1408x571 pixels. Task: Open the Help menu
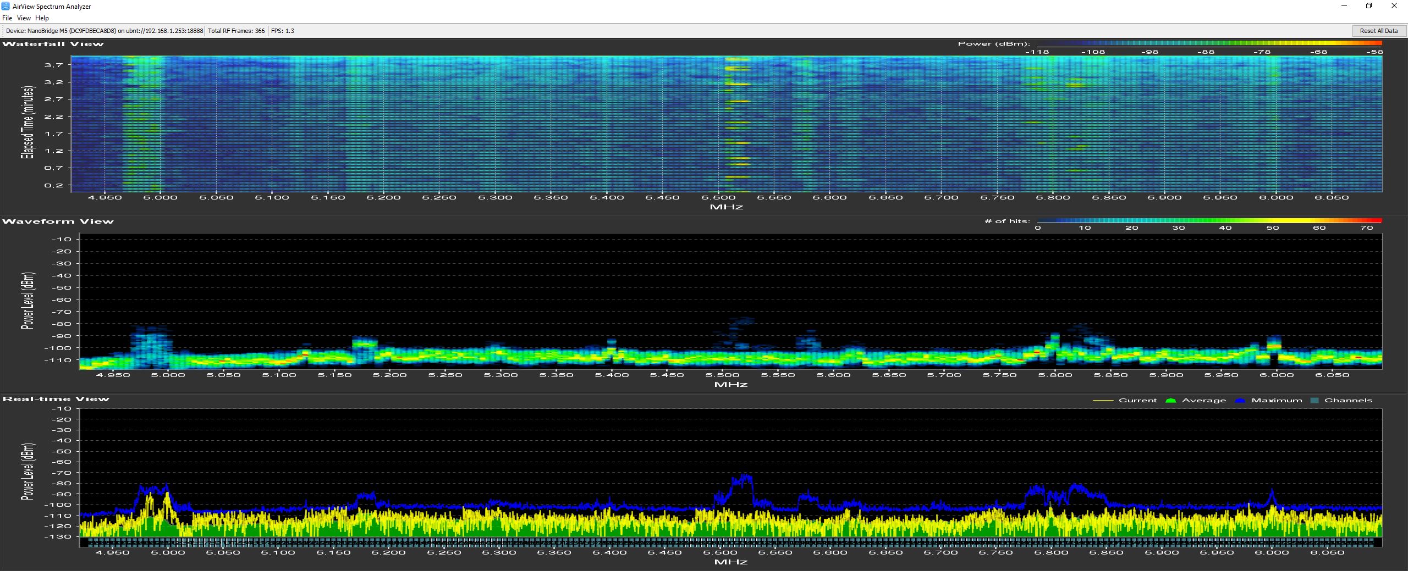click(x=42, y=18)
